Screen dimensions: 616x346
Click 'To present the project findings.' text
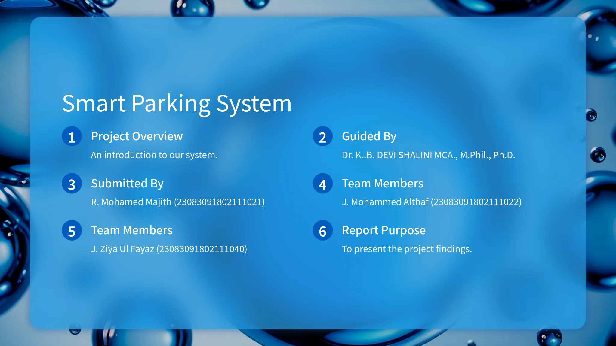[x=407, y=249]
